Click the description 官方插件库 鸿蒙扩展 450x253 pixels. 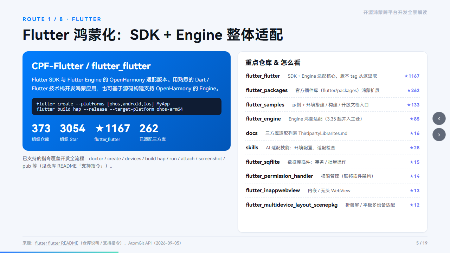pyautogui.click(x=337, y=90)
